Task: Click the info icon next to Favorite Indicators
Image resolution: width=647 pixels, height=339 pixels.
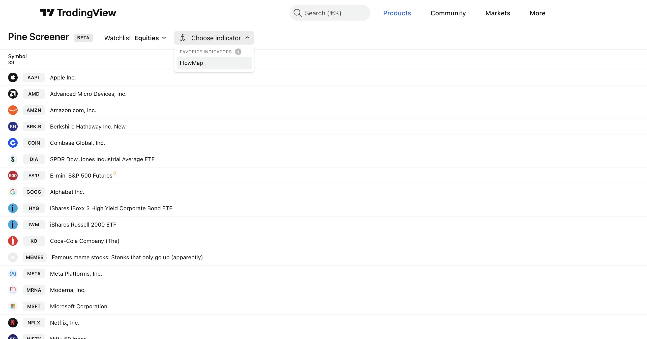Action: 238,52
